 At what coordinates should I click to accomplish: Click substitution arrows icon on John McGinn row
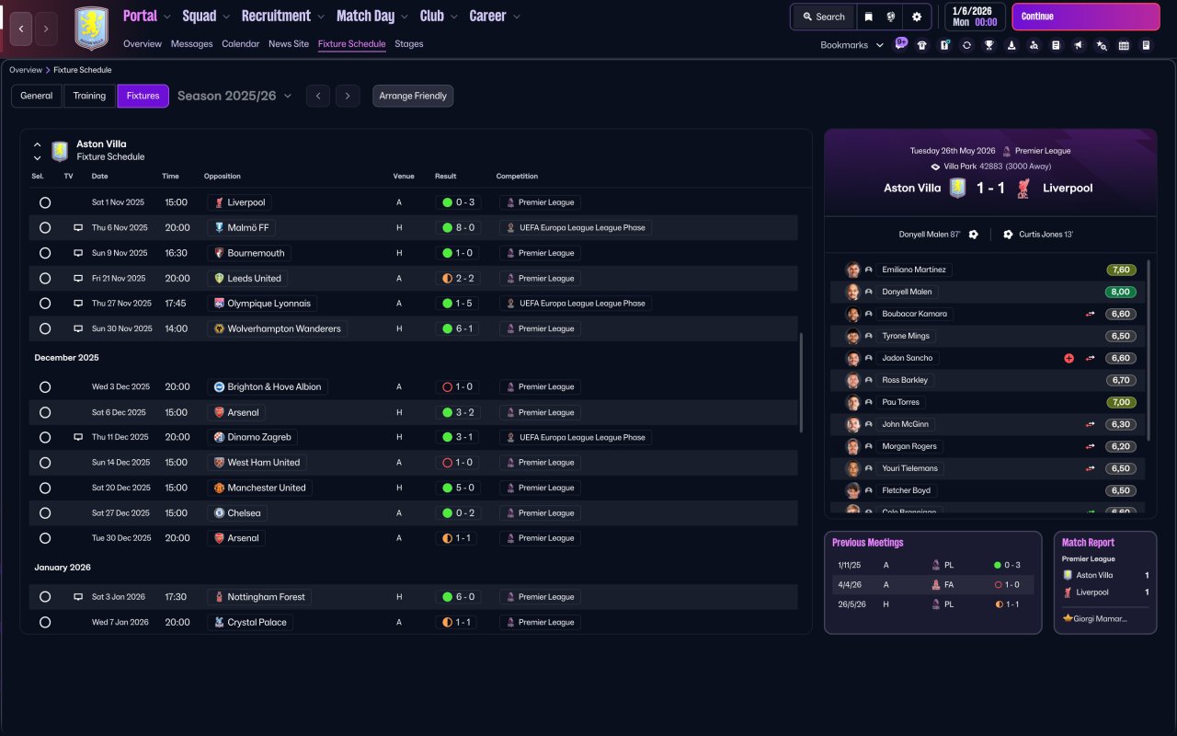(x=1090, y=424)
